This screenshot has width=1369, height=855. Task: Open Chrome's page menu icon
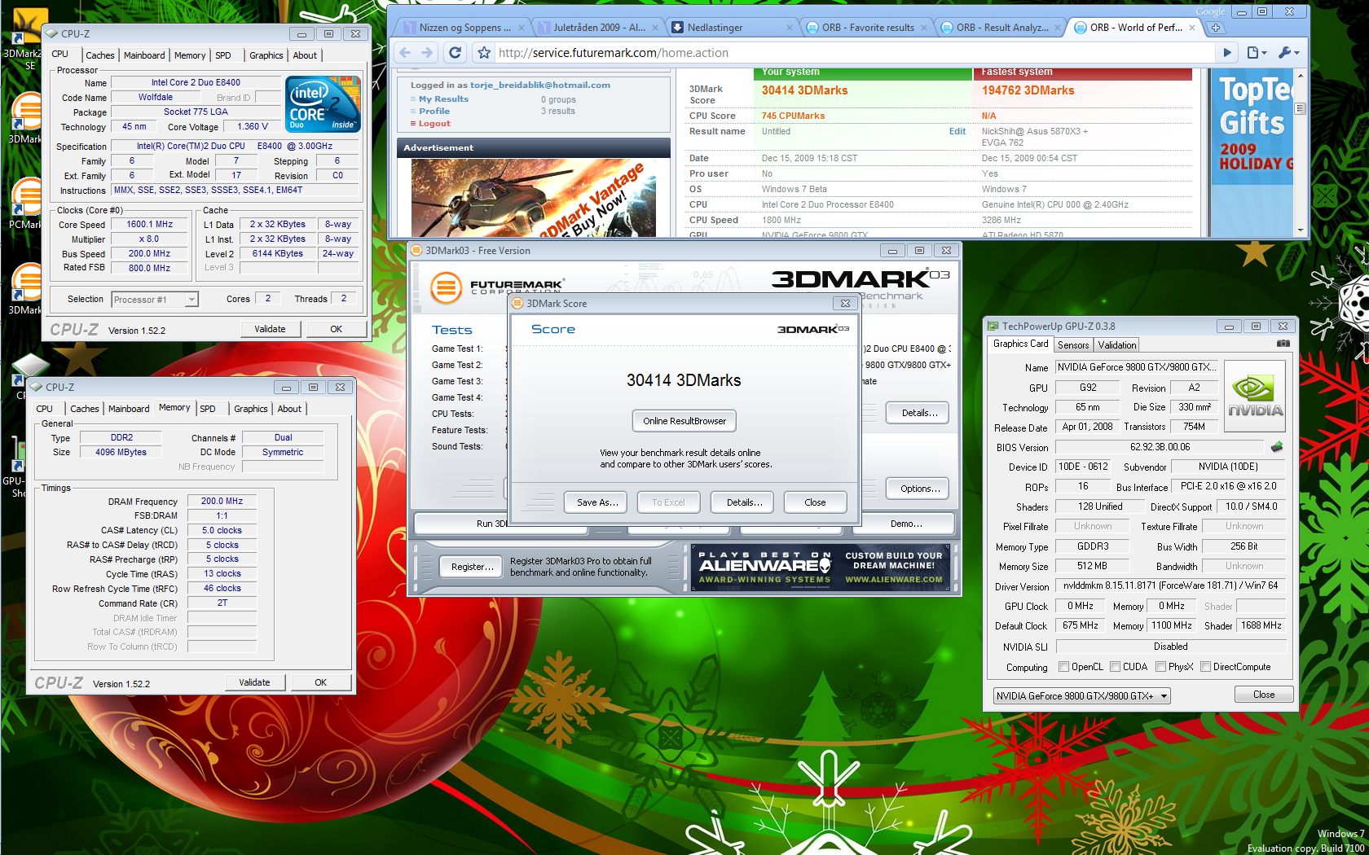1257,53
